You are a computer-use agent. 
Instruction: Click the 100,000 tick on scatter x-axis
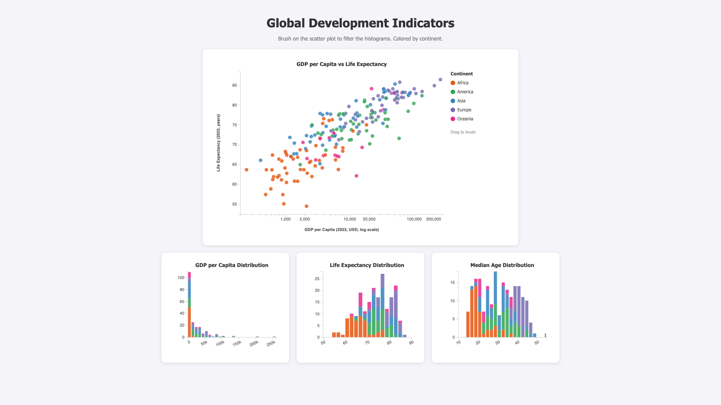pyautogui.click(x=414, y=219)
